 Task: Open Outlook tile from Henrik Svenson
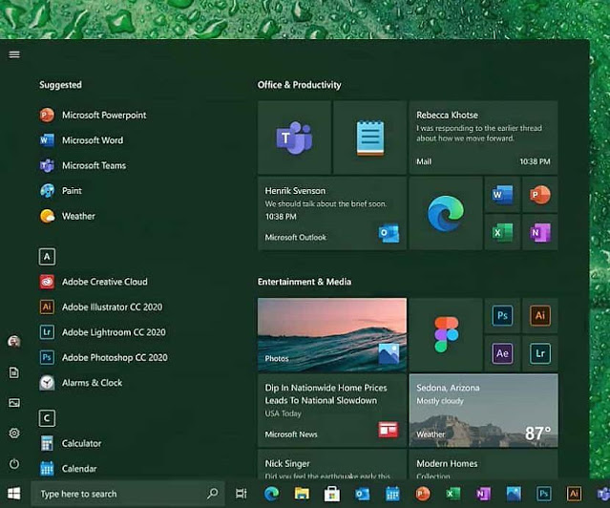(x=332, y=213)
